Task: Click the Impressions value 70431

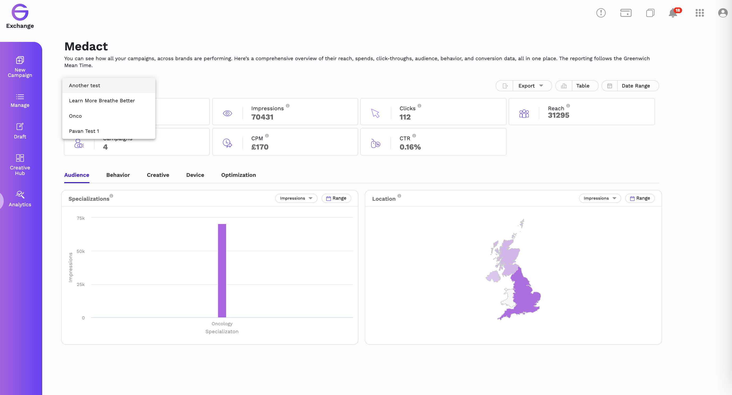Action: coord(262,117)
